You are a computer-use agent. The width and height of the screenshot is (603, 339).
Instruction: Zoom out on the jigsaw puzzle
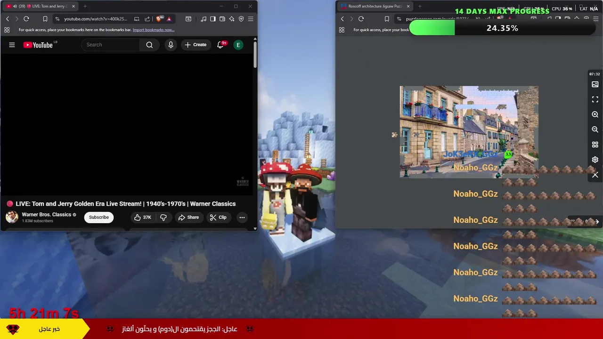tap(595, 129)
